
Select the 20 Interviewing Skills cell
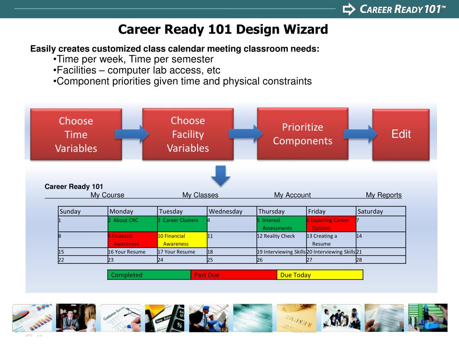tap(331, 252)
